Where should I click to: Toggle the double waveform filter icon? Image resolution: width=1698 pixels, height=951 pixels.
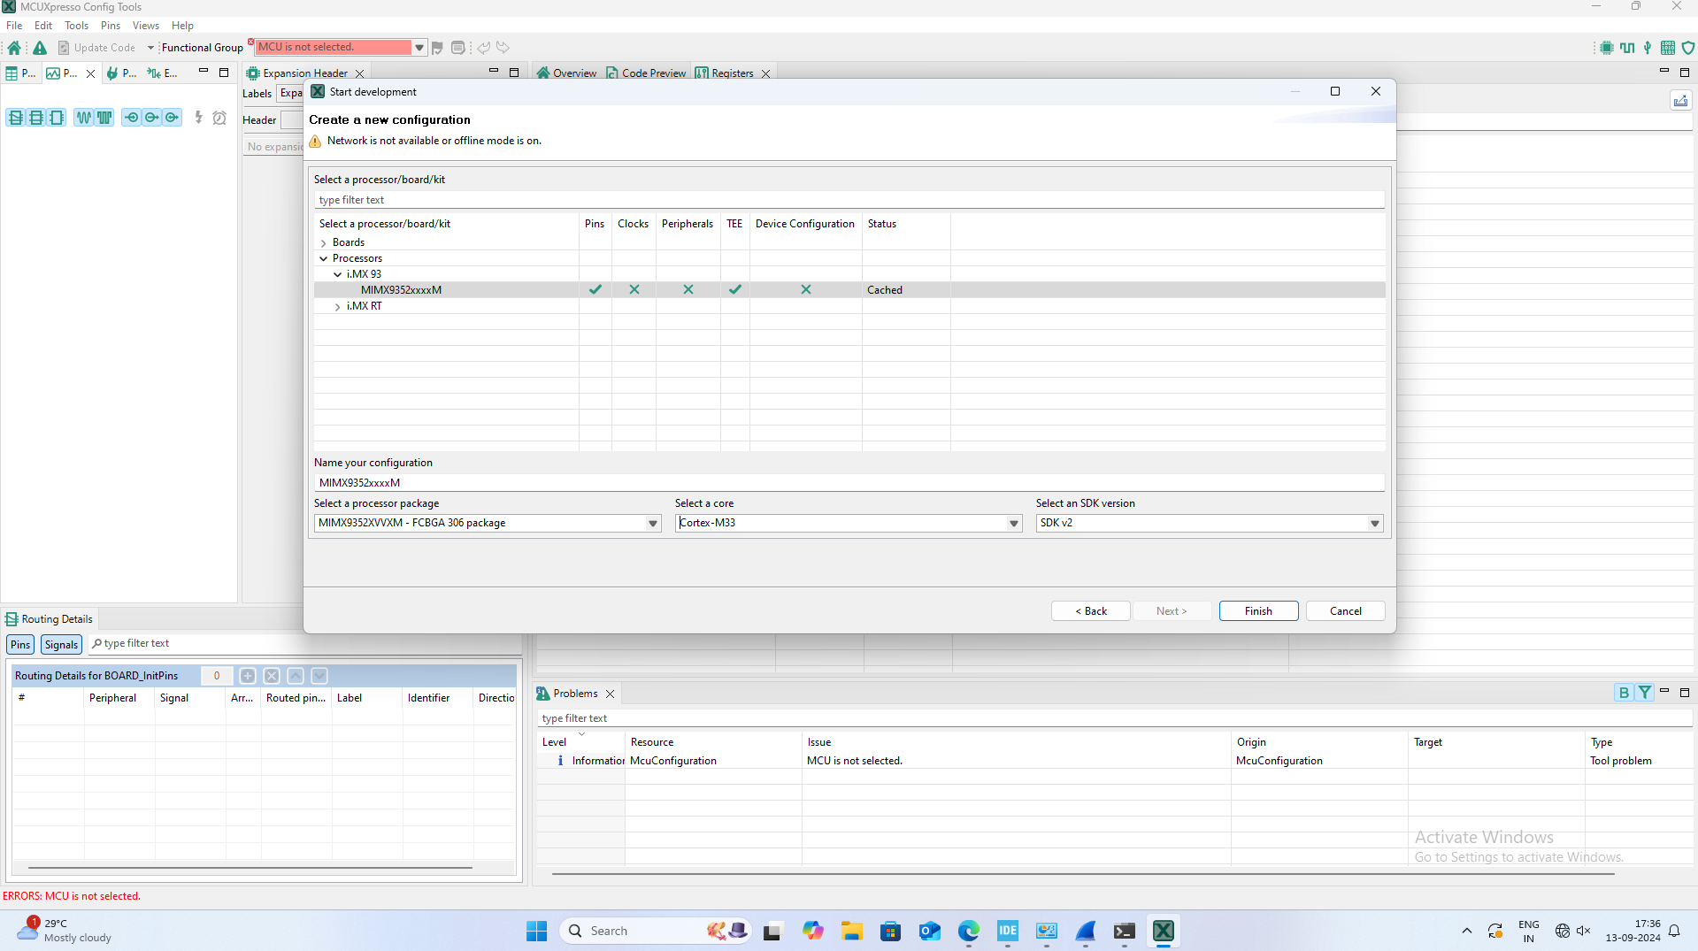pos(104,118)
